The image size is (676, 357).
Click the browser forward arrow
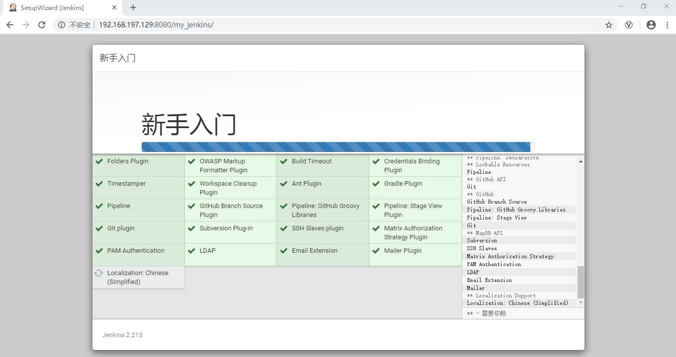26,25
